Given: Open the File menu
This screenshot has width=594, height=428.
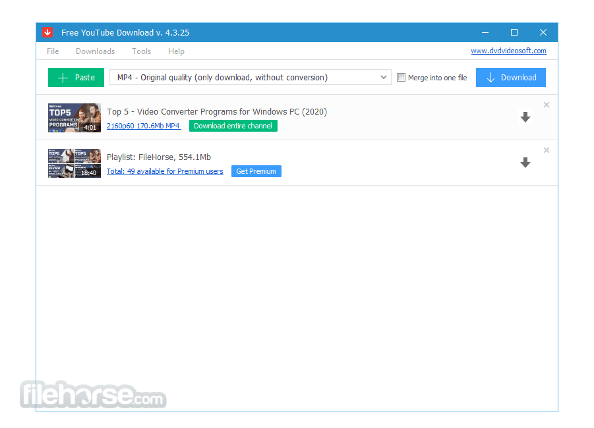Looking at the screenshot, I should coord(53,51).
